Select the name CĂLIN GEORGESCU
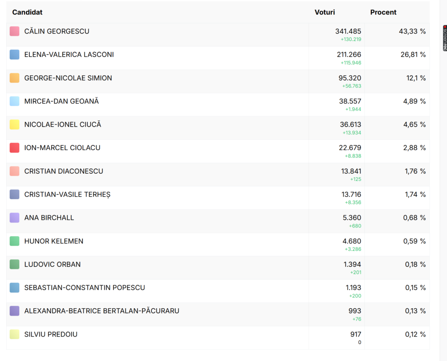Screen dimensions: 447x361 point(57,31)
